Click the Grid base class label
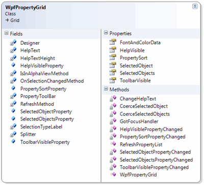The width and height of the screenshot is (204, 185). [x=15, y=20]
